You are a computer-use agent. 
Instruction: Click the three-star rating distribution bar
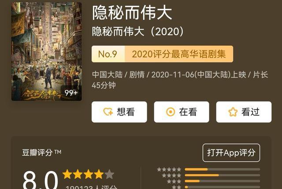point(222,181)
